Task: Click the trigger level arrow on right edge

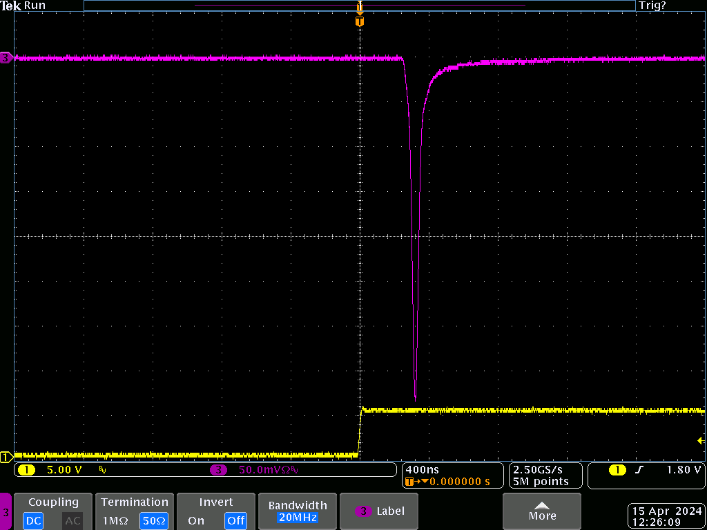Action: (701, 440)
